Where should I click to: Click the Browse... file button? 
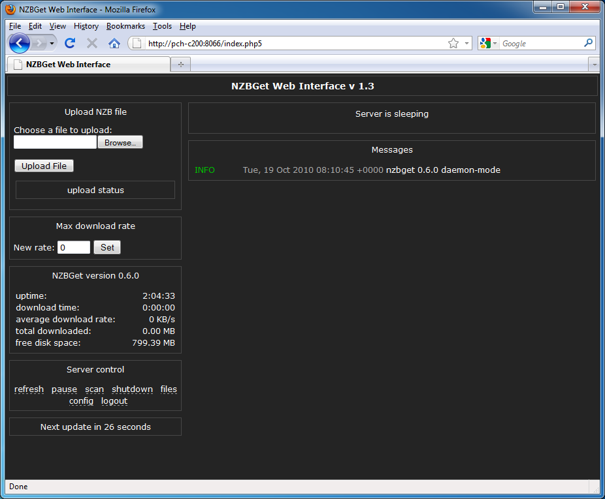point(120,142)
